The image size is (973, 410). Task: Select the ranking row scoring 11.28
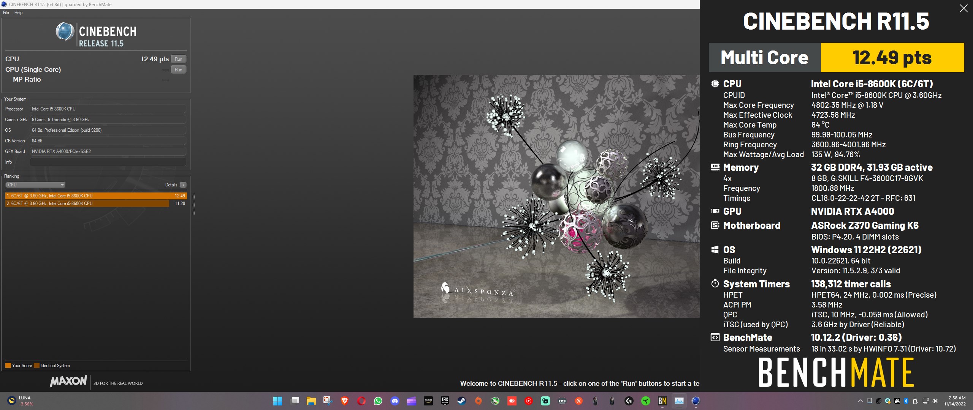96,203
